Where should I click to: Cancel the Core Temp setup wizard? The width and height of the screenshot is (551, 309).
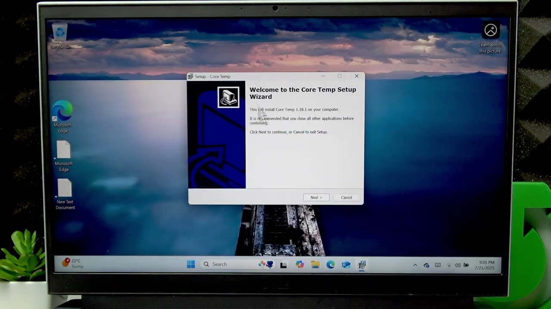[347, 197]
